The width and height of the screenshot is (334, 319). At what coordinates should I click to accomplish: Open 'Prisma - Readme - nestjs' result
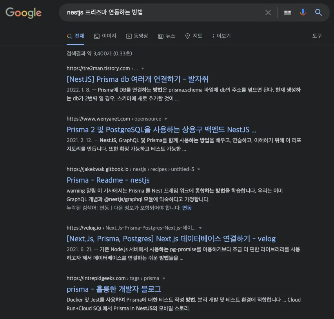click(108, 180)
